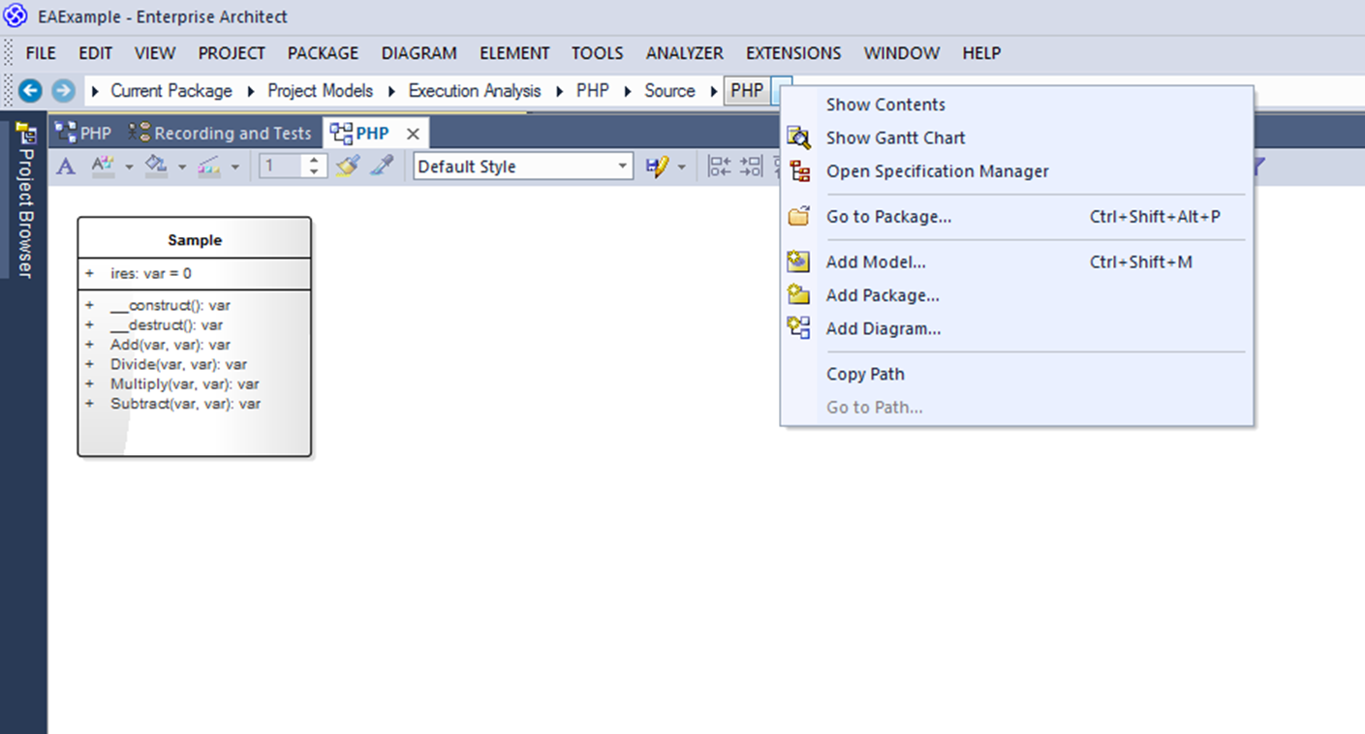1365x734 pixels.
Task: Expand the arrow before Project Models
Action: click(x=251, y=91)
